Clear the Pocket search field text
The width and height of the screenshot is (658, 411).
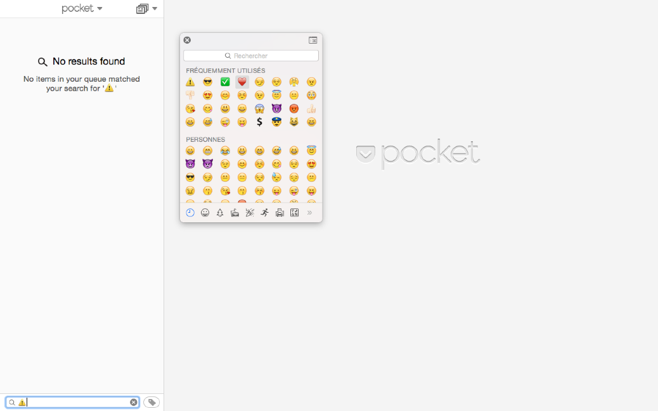(134, 402)
